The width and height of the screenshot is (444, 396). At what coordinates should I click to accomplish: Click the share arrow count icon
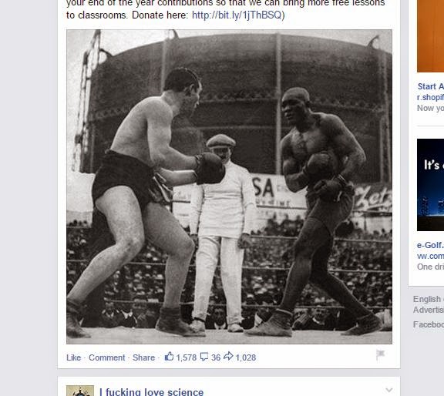(x=228, y=356)
